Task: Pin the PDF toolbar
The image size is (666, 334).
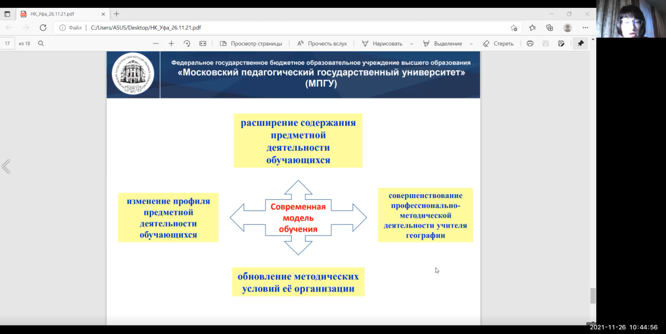Action: [x=580, y=43]
